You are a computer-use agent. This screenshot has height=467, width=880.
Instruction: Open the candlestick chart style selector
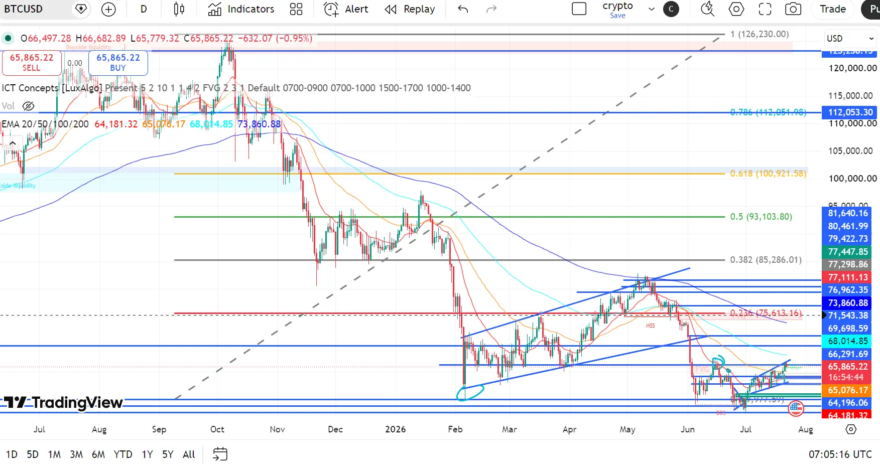(x=179, y=9)
